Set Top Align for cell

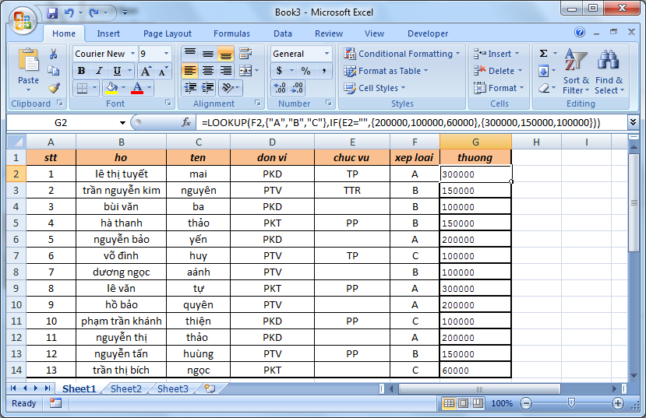(x=190, y=54)
